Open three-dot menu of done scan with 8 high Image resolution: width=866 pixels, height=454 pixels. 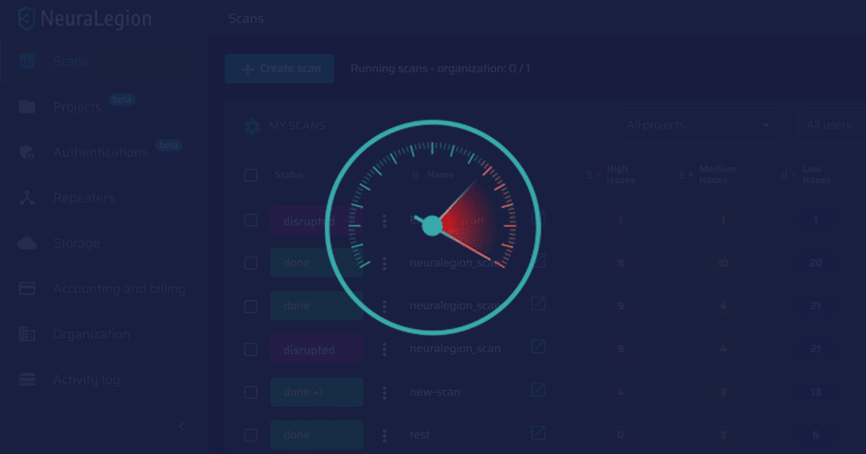(x=384, y=263)
